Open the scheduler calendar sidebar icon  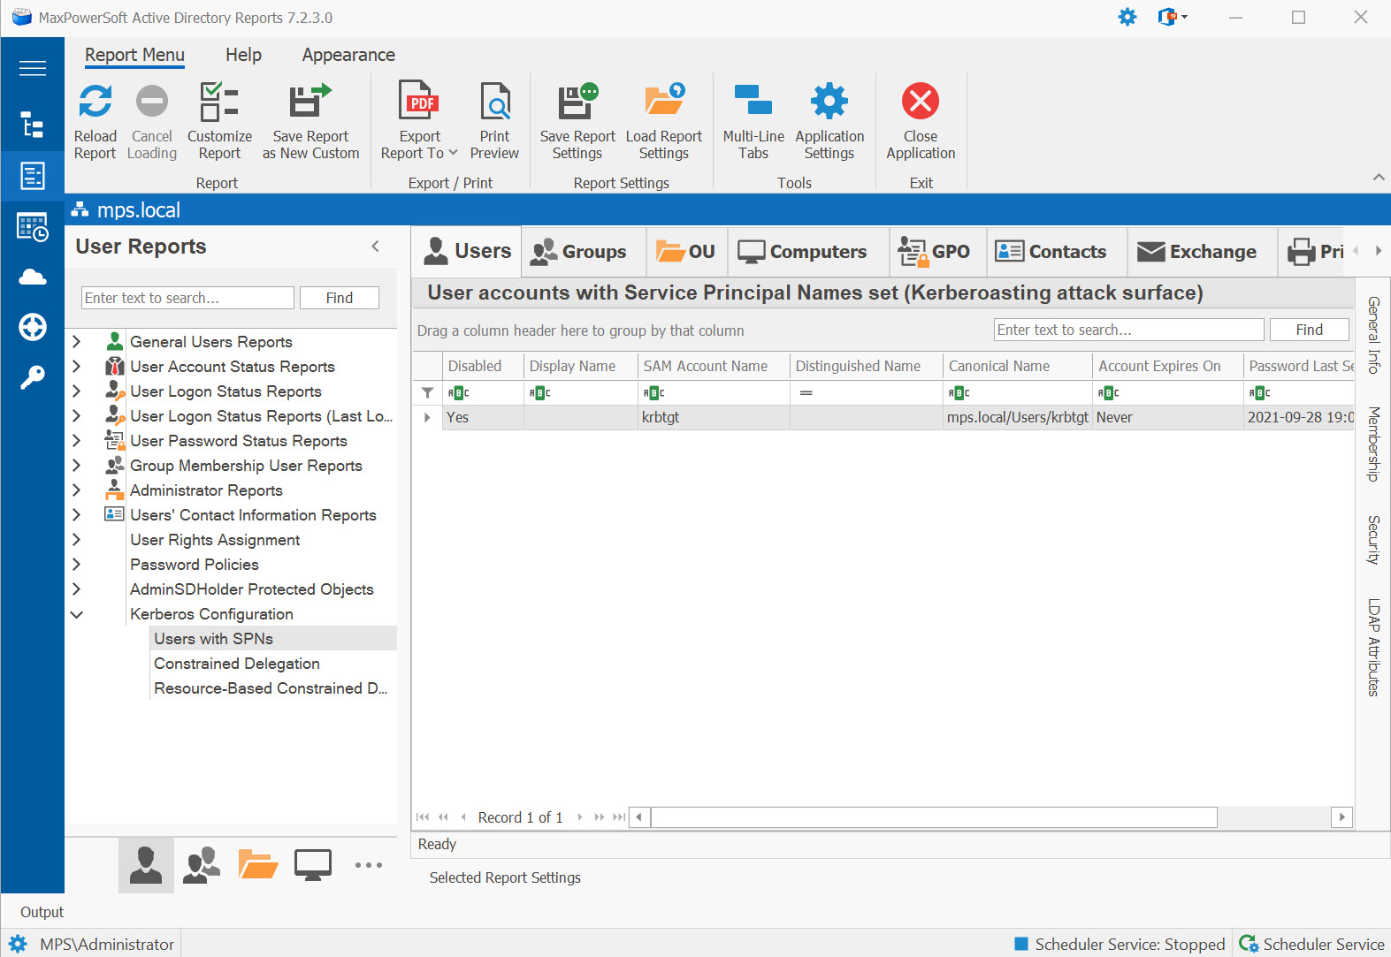[x=33, y=227]
